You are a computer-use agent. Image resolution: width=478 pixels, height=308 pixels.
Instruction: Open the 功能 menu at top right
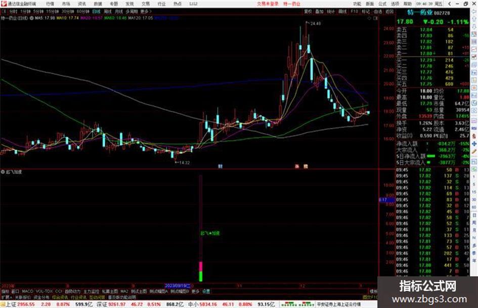tap(357, 4)
